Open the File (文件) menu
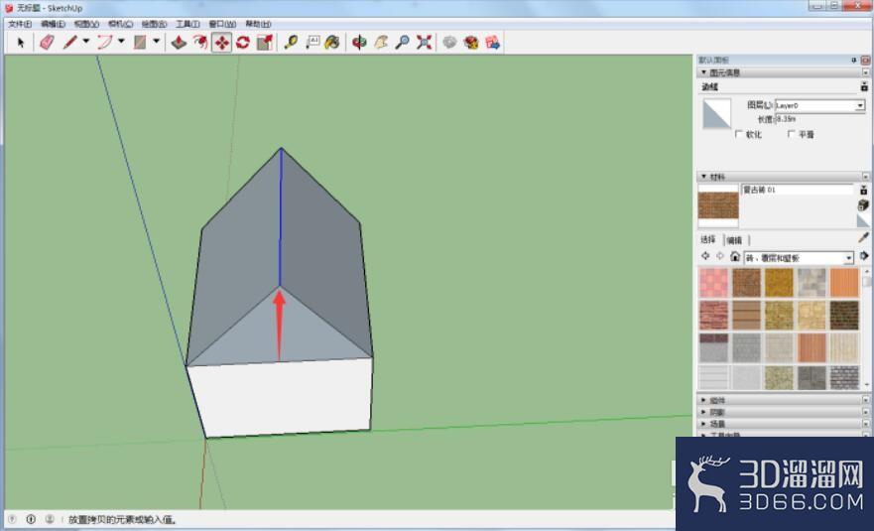This screenshot has width=874, height=531. pos(20,24)
